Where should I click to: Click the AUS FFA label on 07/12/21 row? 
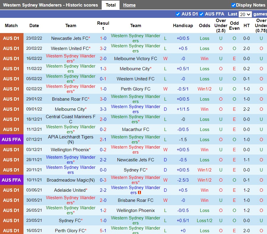[11, 140]
